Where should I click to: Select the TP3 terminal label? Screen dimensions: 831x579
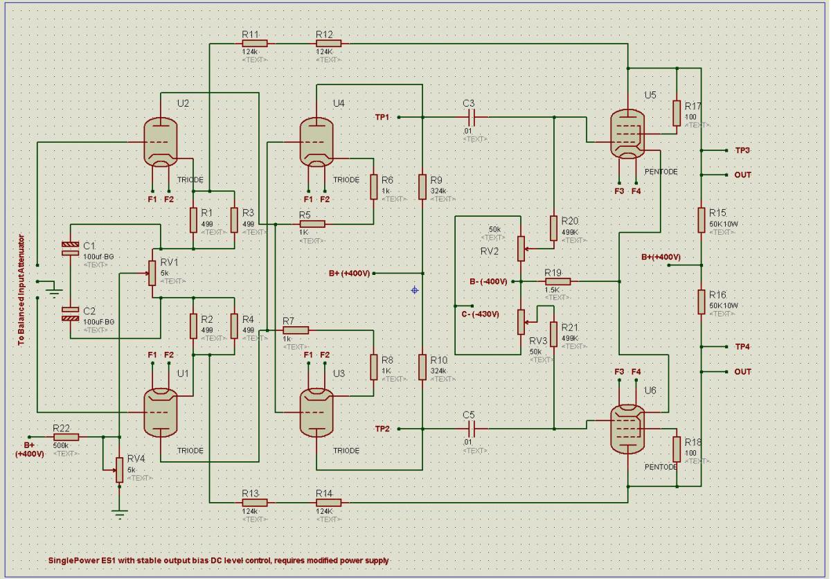point(742,150)
